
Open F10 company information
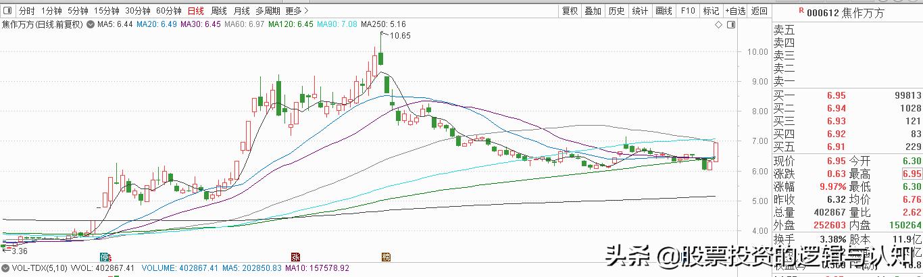tap(688, 11)
